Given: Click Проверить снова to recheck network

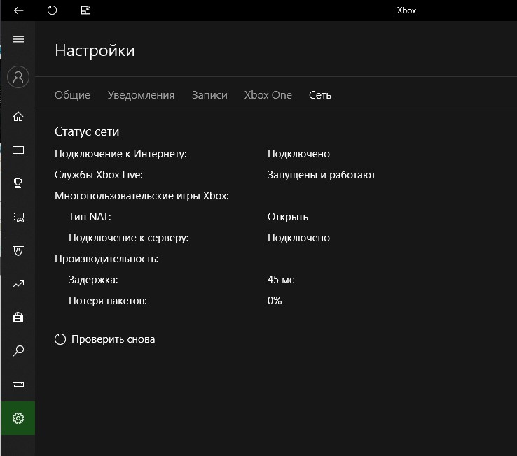Looking at the screenshot, I should coord(104,339).
